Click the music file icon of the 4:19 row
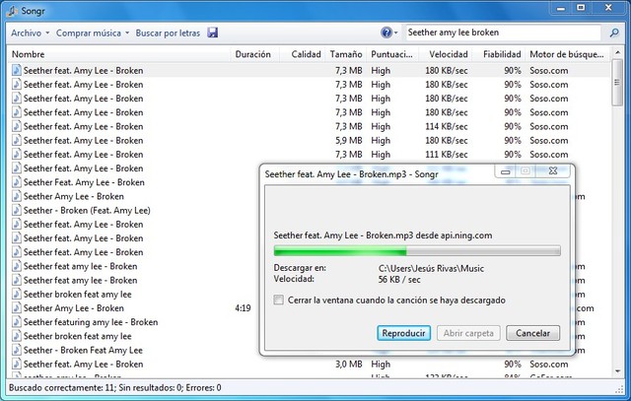 (16, 308)
